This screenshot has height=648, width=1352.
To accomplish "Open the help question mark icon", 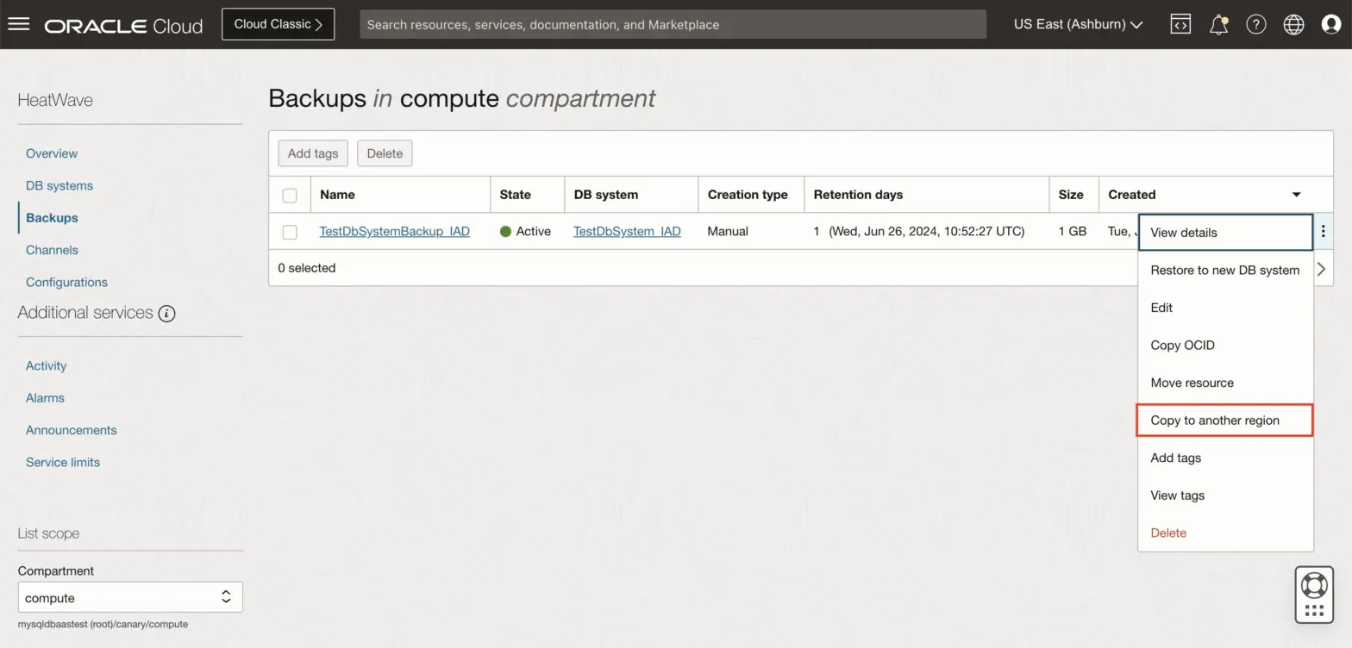I will (x=1256, y=24).
